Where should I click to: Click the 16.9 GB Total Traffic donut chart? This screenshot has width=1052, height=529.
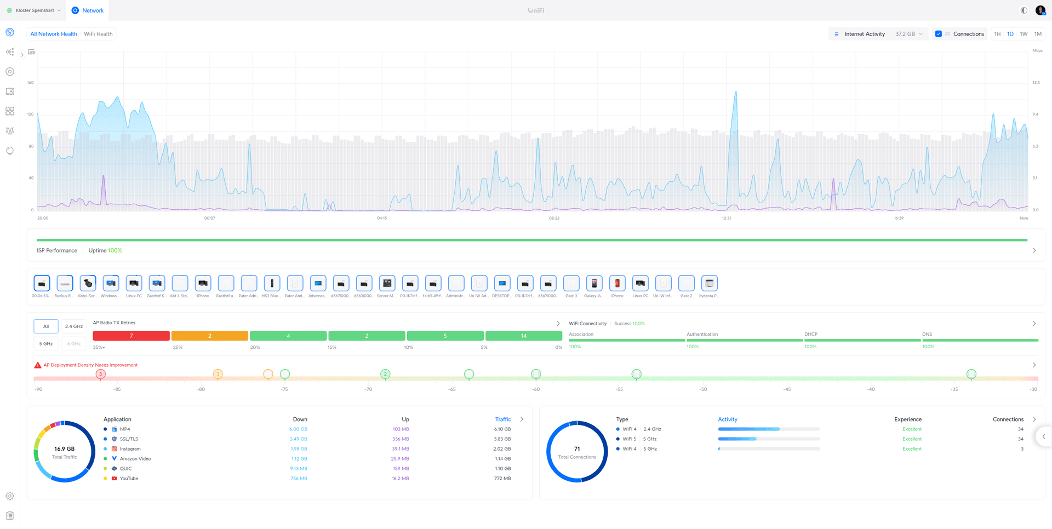tap(64, 452)
